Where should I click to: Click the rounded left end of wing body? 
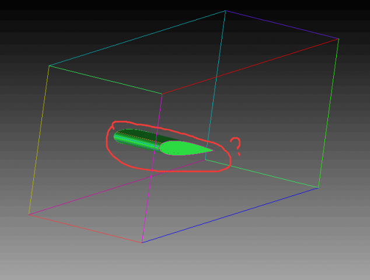pyautogui.click(x=117, y=138)
